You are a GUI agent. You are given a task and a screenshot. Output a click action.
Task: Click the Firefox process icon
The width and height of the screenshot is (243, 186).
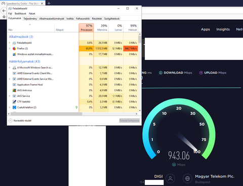pyautogui.click(x=14, y=49)
